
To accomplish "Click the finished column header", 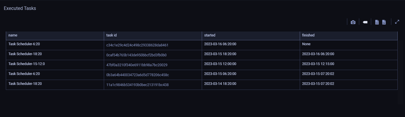I will point(308,35).
